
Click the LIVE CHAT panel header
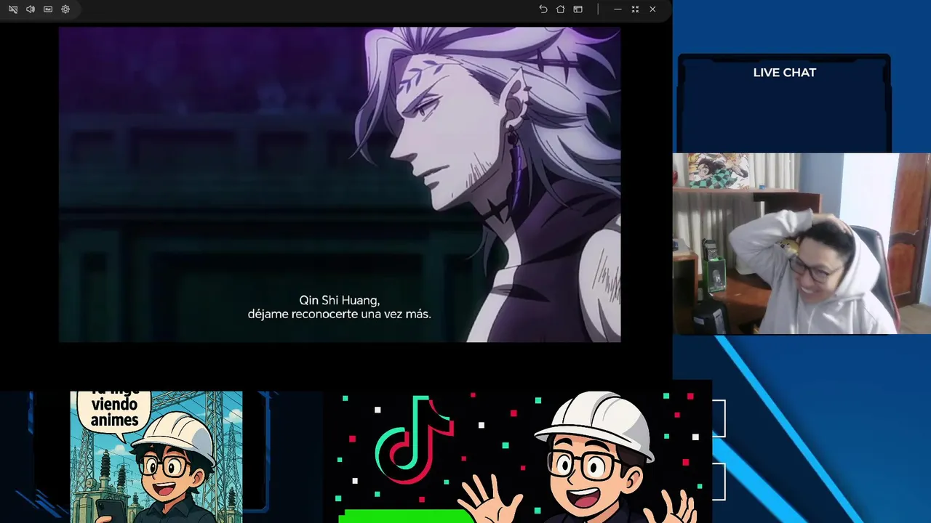pos(784,73)
